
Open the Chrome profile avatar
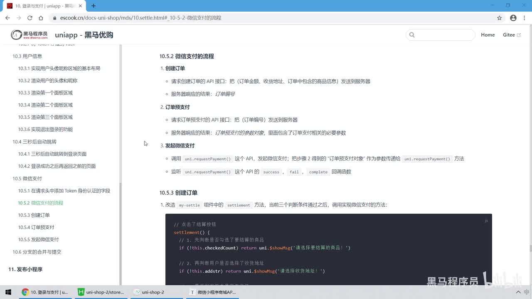(513, 18)
